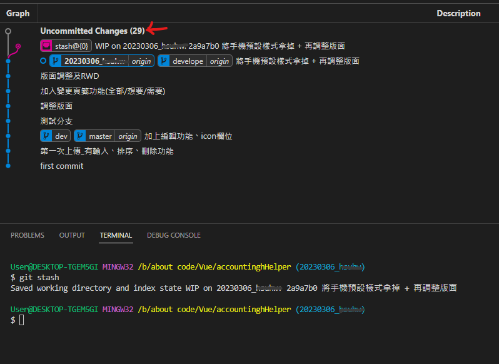Select the master branch label
Viewport: 499px width, 364px height.
point(108,136)
